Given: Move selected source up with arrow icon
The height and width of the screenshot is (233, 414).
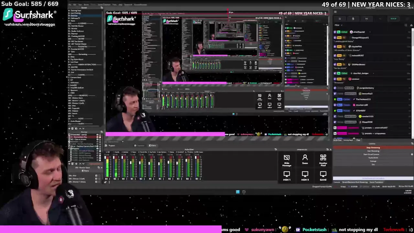Looking at the screenshot, I should click(80, 164).
